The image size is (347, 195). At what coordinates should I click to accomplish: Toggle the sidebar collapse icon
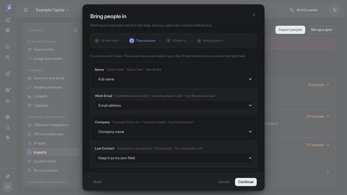click(x=26, y=10)
